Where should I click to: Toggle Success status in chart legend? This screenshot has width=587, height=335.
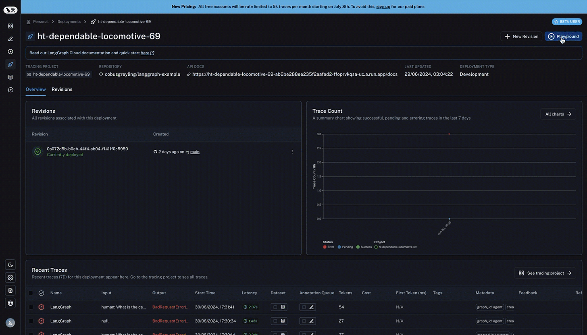(364, 247)
